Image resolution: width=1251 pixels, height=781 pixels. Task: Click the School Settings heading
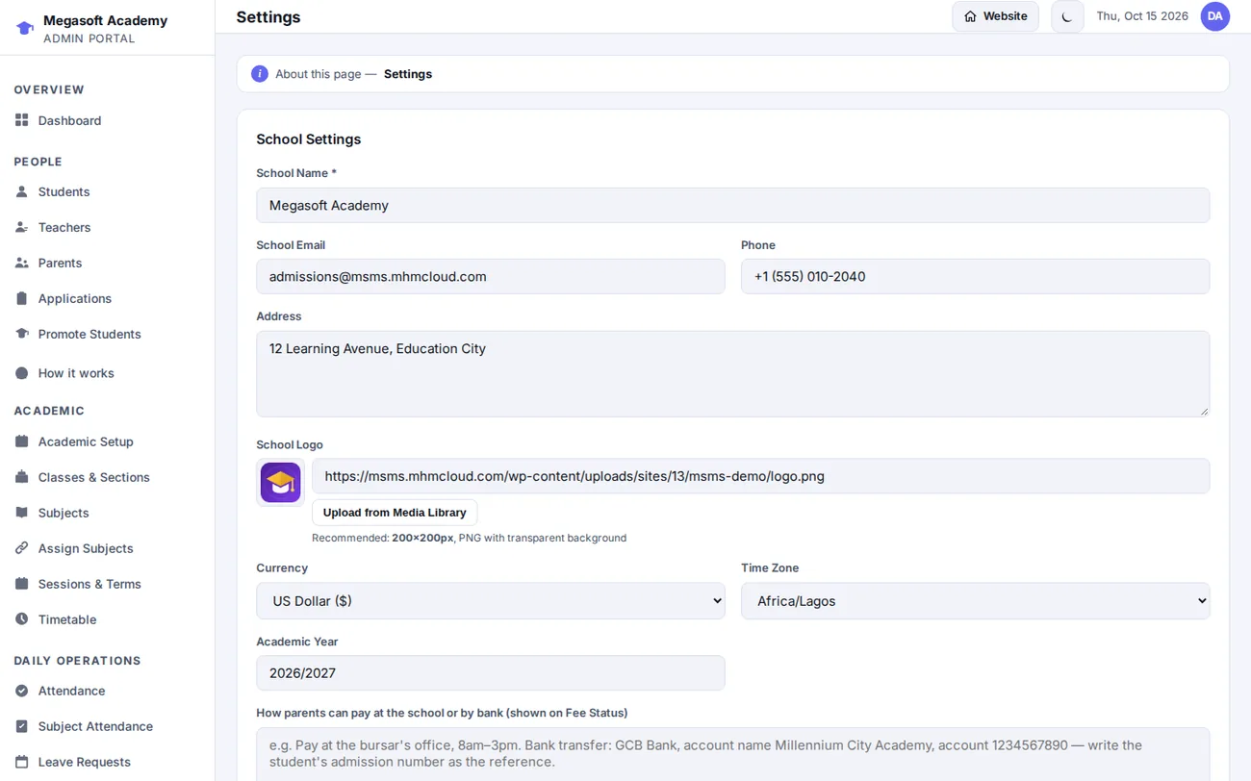(309, 139)
